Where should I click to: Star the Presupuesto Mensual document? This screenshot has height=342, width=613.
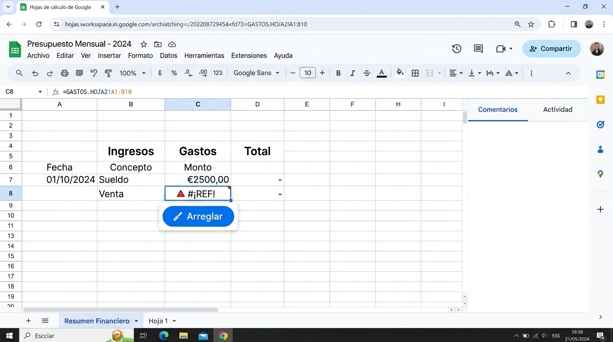143,44
